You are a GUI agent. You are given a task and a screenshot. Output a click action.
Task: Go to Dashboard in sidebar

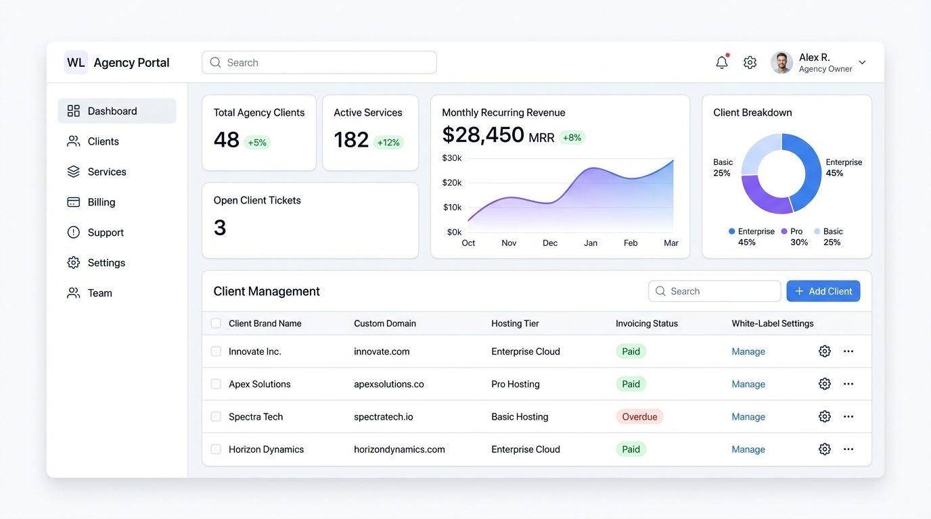pyautogui.click(x=117, y=111)
